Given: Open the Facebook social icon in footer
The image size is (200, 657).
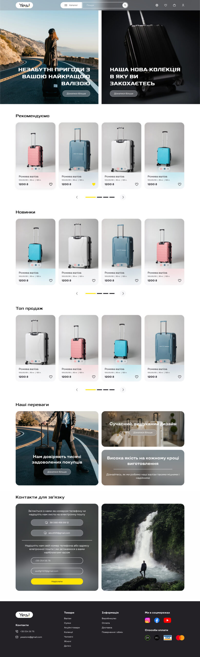Looking at the screenshot, I should pyautogui.click(x=157, y=620).
